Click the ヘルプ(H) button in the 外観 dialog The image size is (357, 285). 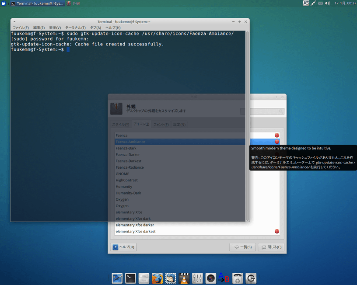tap(123, 247)
